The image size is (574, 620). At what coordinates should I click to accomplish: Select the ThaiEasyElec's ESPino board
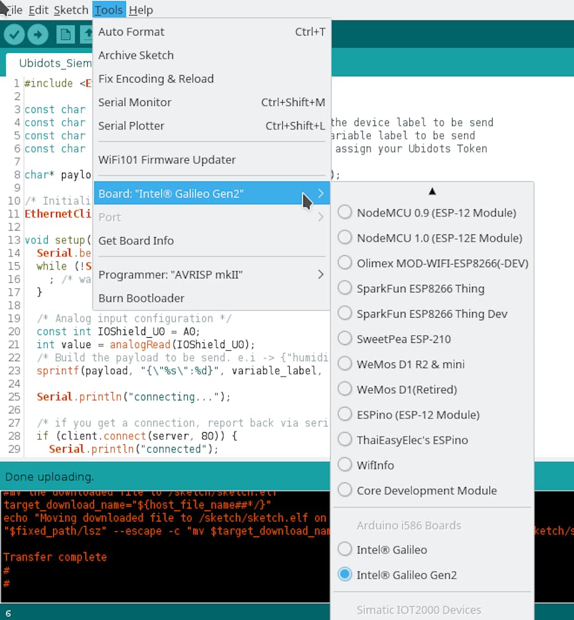click(432, 440)
